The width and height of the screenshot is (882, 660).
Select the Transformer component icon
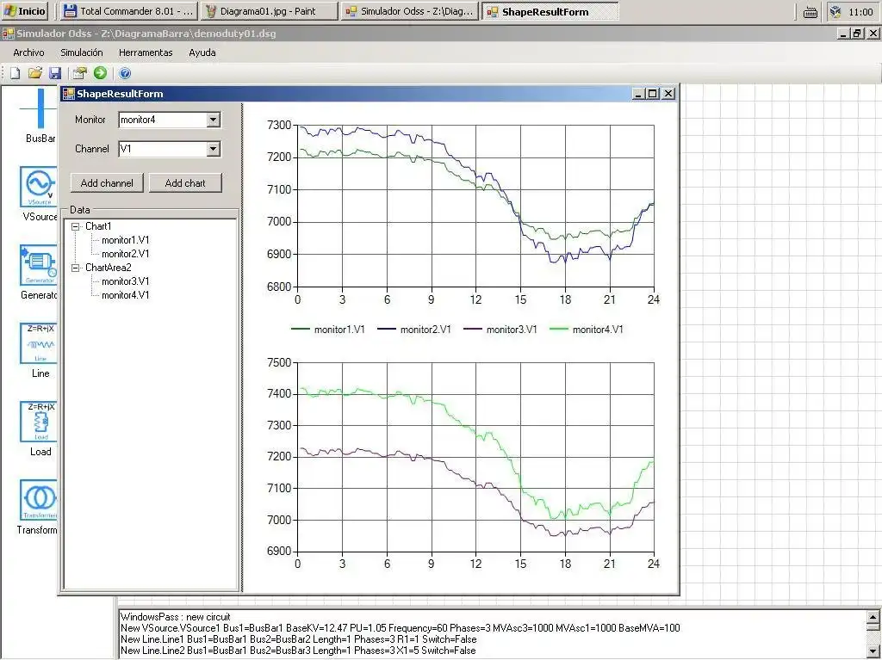point(40,500)
